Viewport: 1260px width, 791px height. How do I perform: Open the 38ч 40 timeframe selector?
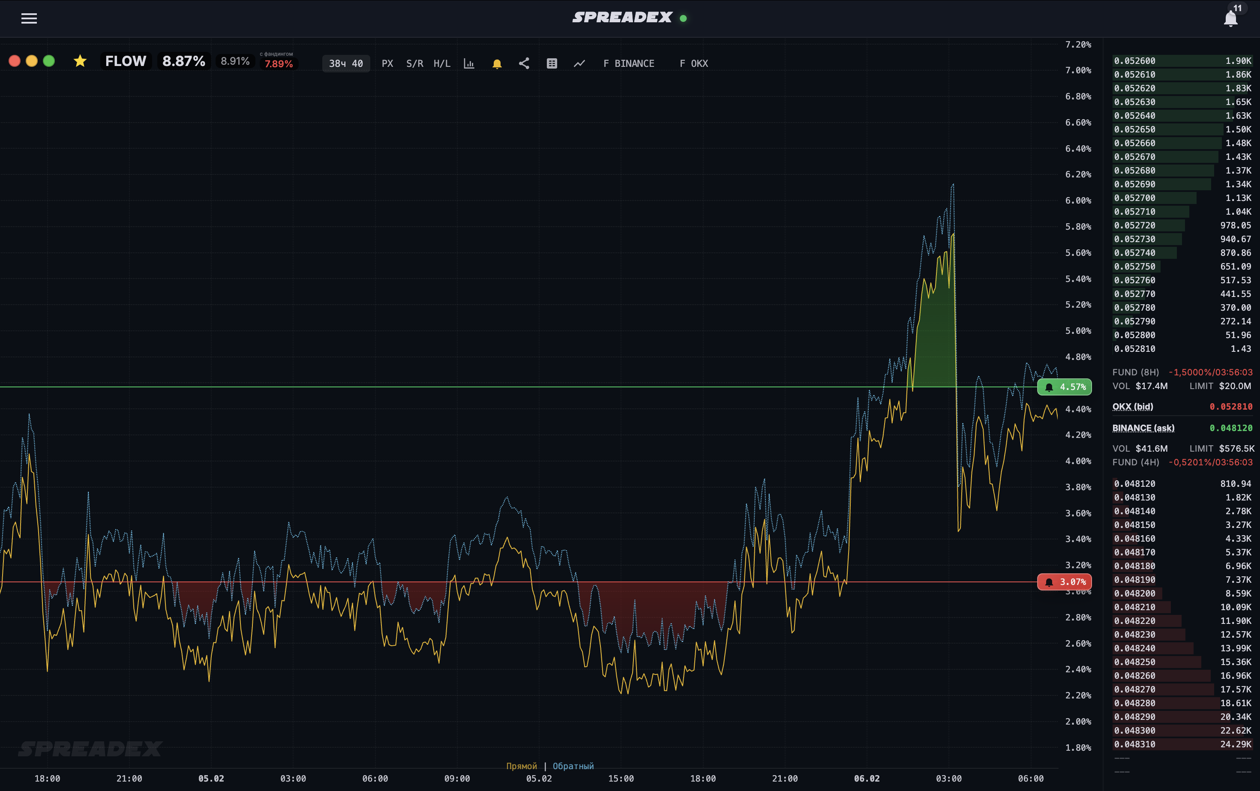346,63
